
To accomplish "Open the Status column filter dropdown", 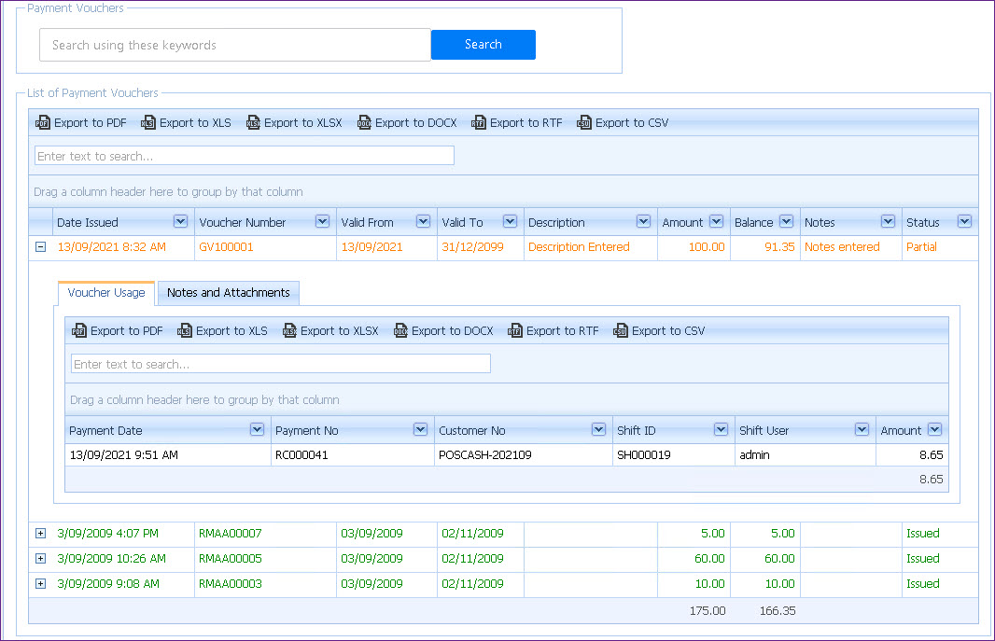I will pos(964,222).
